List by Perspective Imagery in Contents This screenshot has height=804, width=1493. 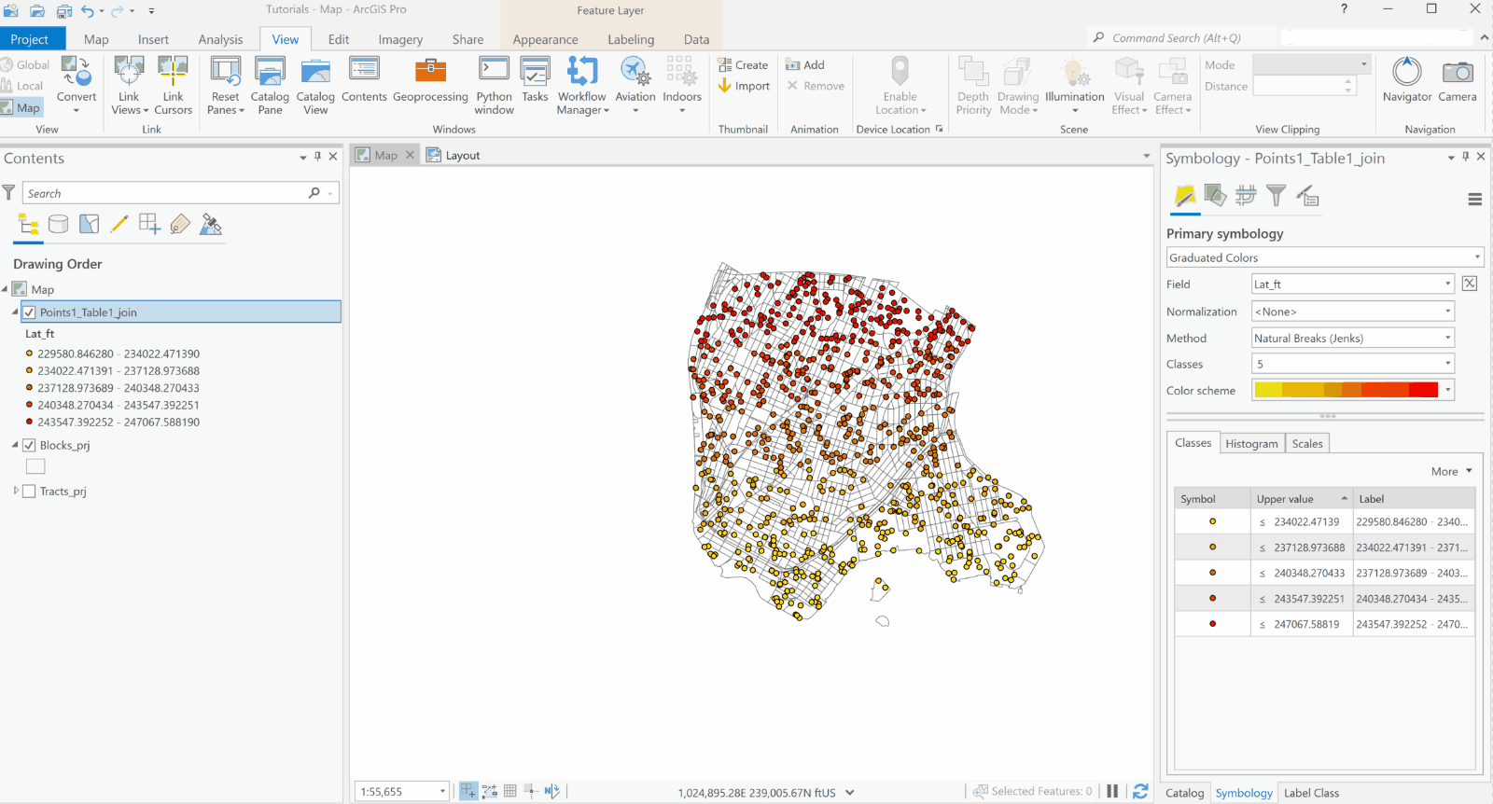pos(211,225)
